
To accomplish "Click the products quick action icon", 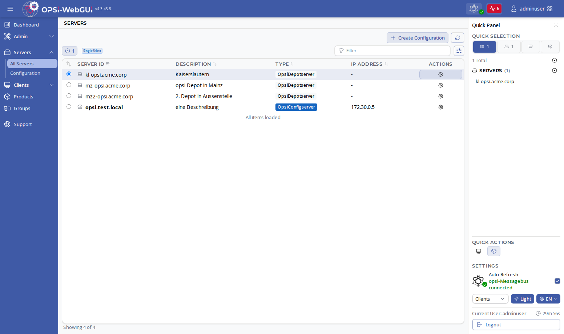I will point(494,251).
